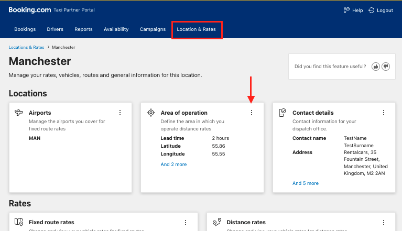Give thumbs down feedback
The width and height of the screenshot is (402, 231).
386,67
